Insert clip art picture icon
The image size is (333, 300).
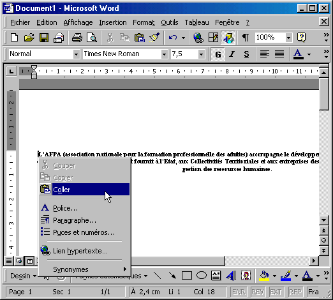(x=246, y=276)
